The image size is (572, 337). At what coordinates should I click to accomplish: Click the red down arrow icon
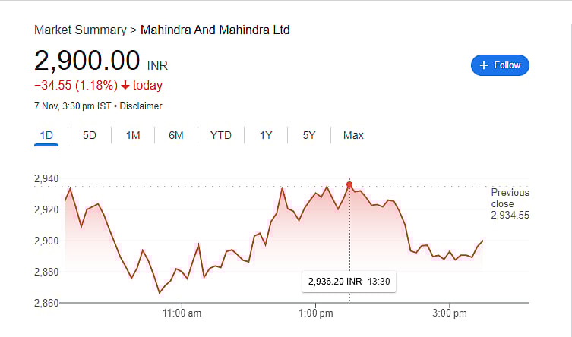pyautogui.click(x=125, y=85)
